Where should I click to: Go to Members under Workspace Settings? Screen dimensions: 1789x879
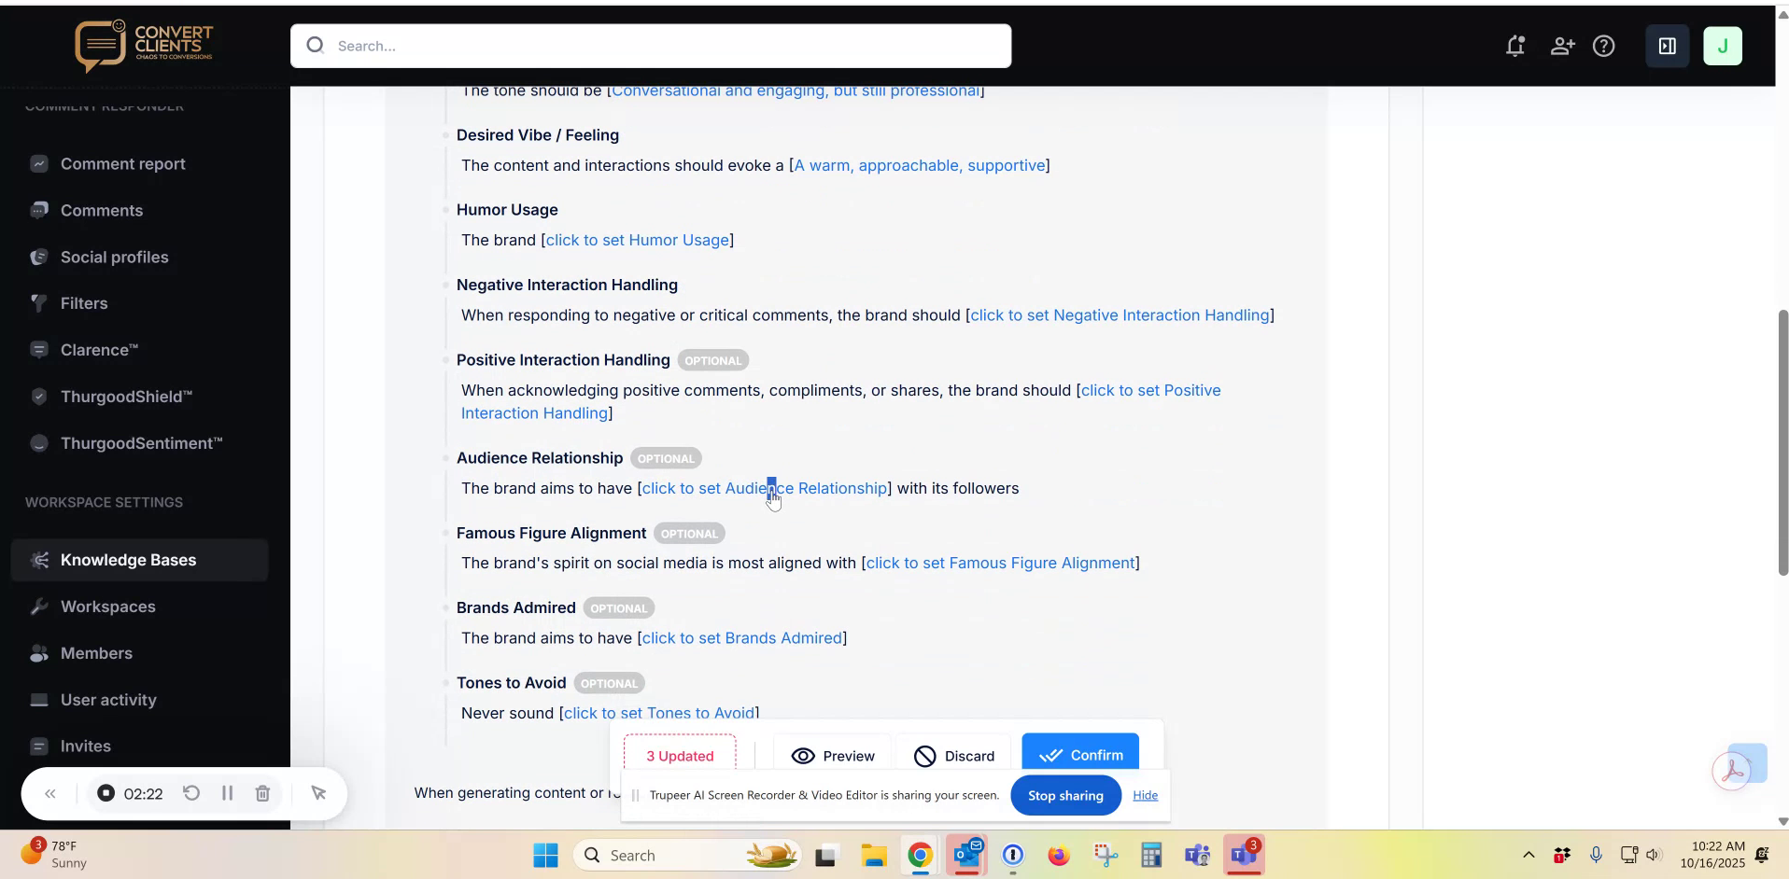tap(97, 653)
